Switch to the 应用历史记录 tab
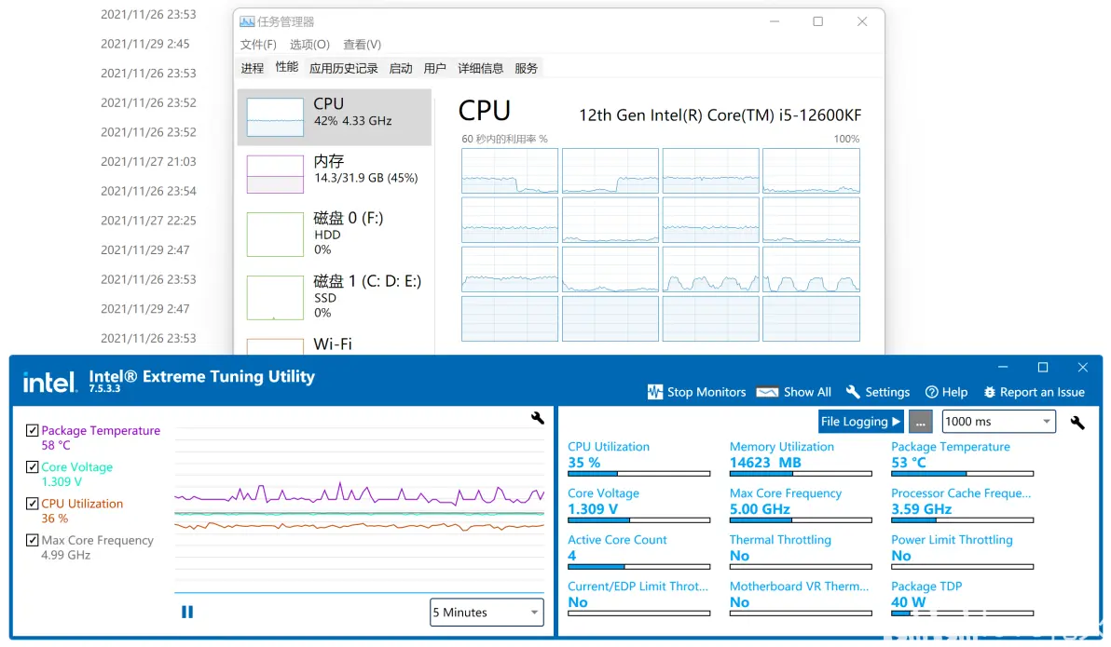The width and height of the screenshot is (1111, 647). [344, 68]
